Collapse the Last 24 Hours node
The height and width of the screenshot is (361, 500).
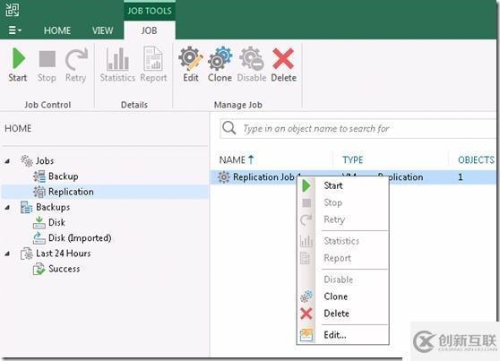tap(7, 254)
